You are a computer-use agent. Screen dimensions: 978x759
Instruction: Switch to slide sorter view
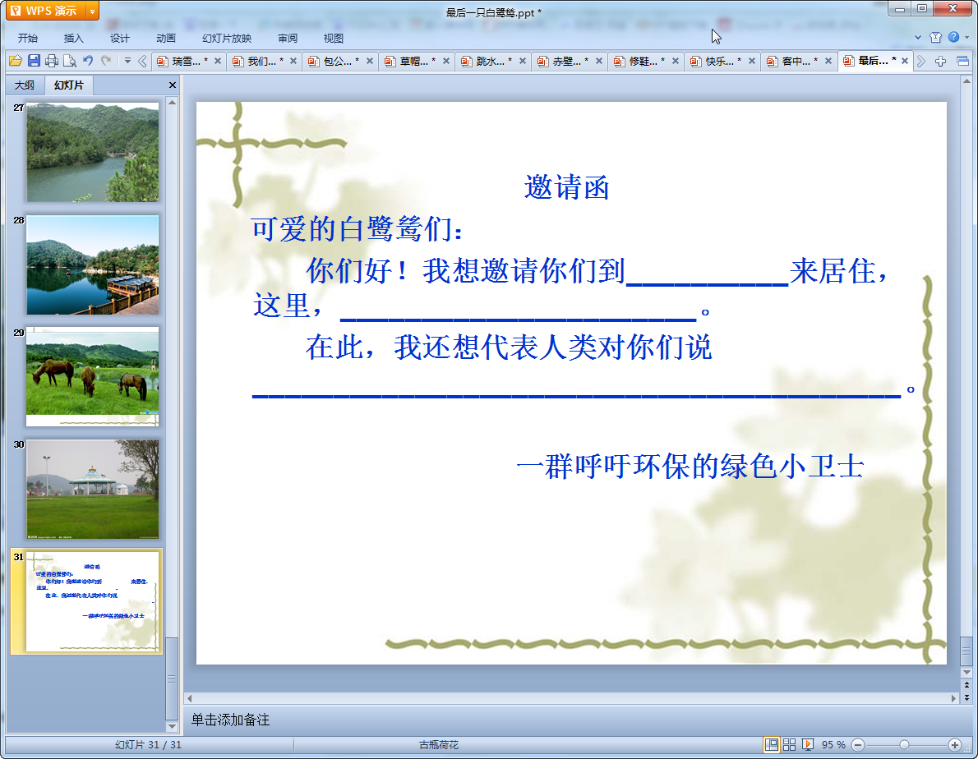pos(789,745)
